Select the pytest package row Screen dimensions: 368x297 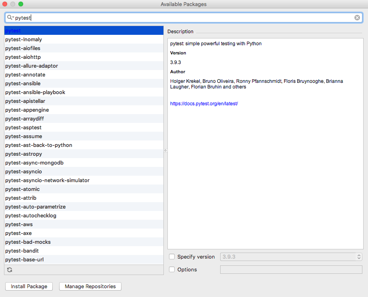(84, 30)
